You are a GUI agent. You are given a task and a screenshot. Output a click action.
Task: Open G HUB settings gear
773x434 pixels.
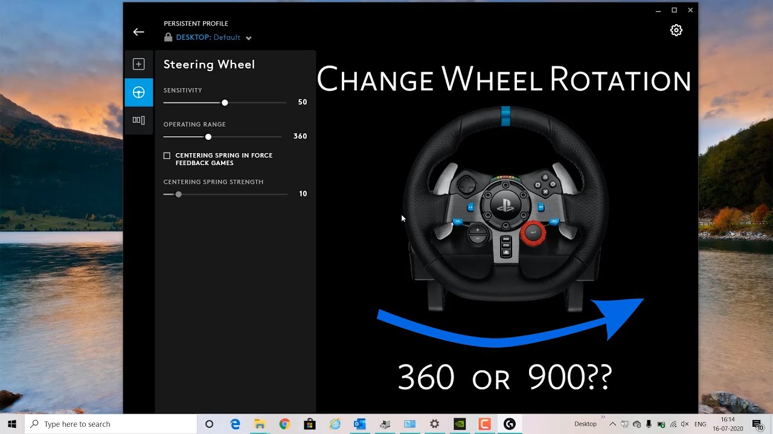coord(676,30)
